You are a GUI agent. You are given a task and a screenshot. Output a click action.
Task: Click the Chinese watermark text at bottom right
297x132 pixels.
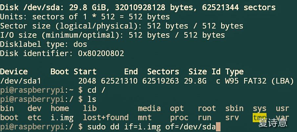(x=273, y=123)
